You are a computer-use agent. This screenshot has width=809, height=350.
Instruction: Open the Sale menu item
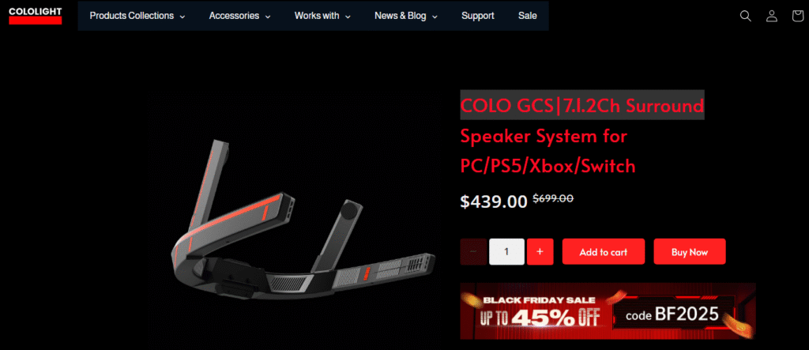click(527, 16)
